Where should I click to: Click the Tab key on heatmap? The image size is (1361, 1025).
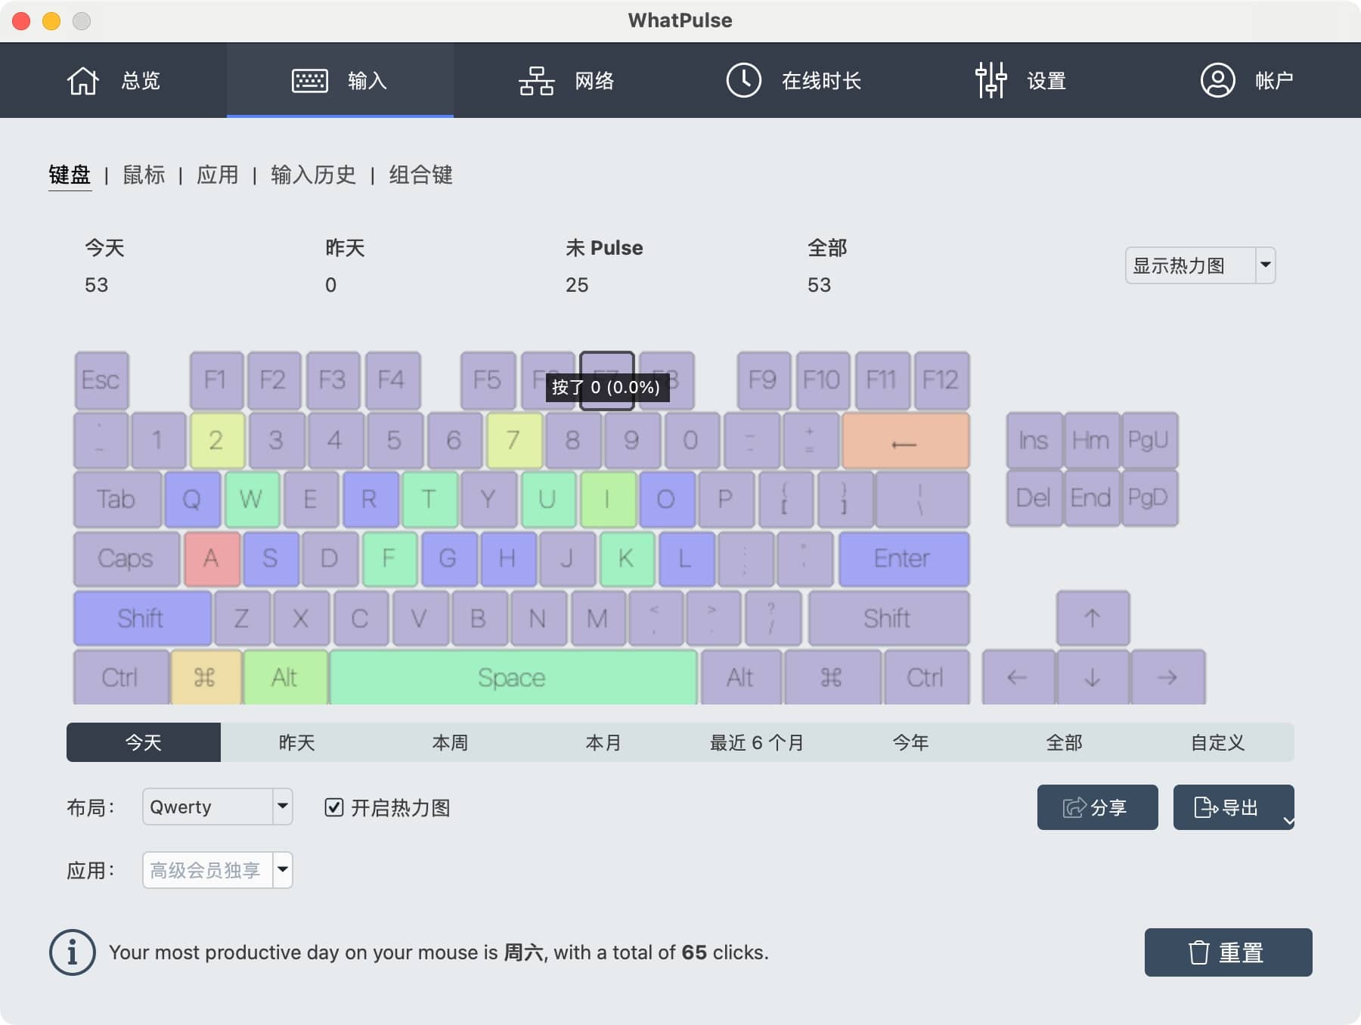coord(117,500)
